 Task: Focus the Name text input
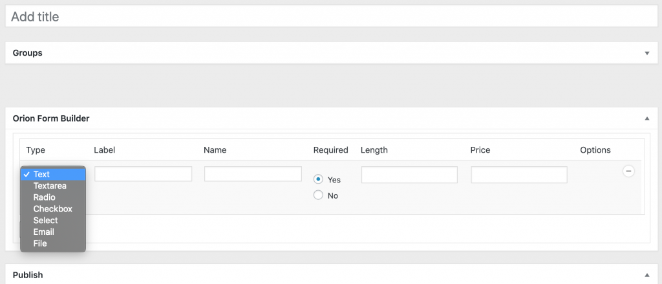pyautogui.click(x=253, y=174)
